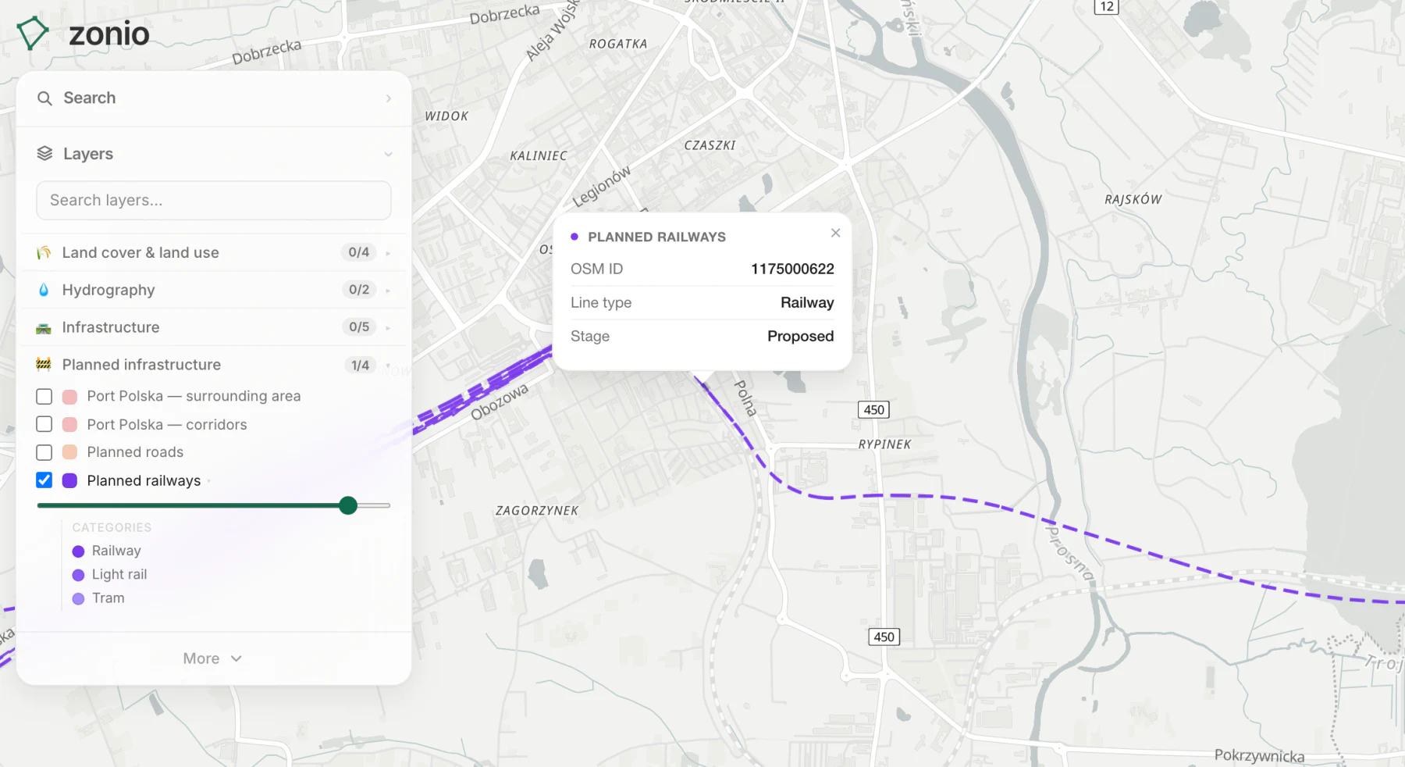Click the 0/2 Hydrography count badge
This screenshot has height=767, width=1405.
(359, 290)
